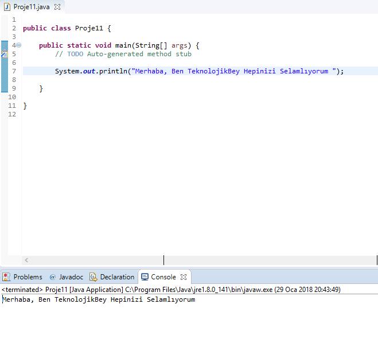Click the Javadoc @ icon

[53, 276]
